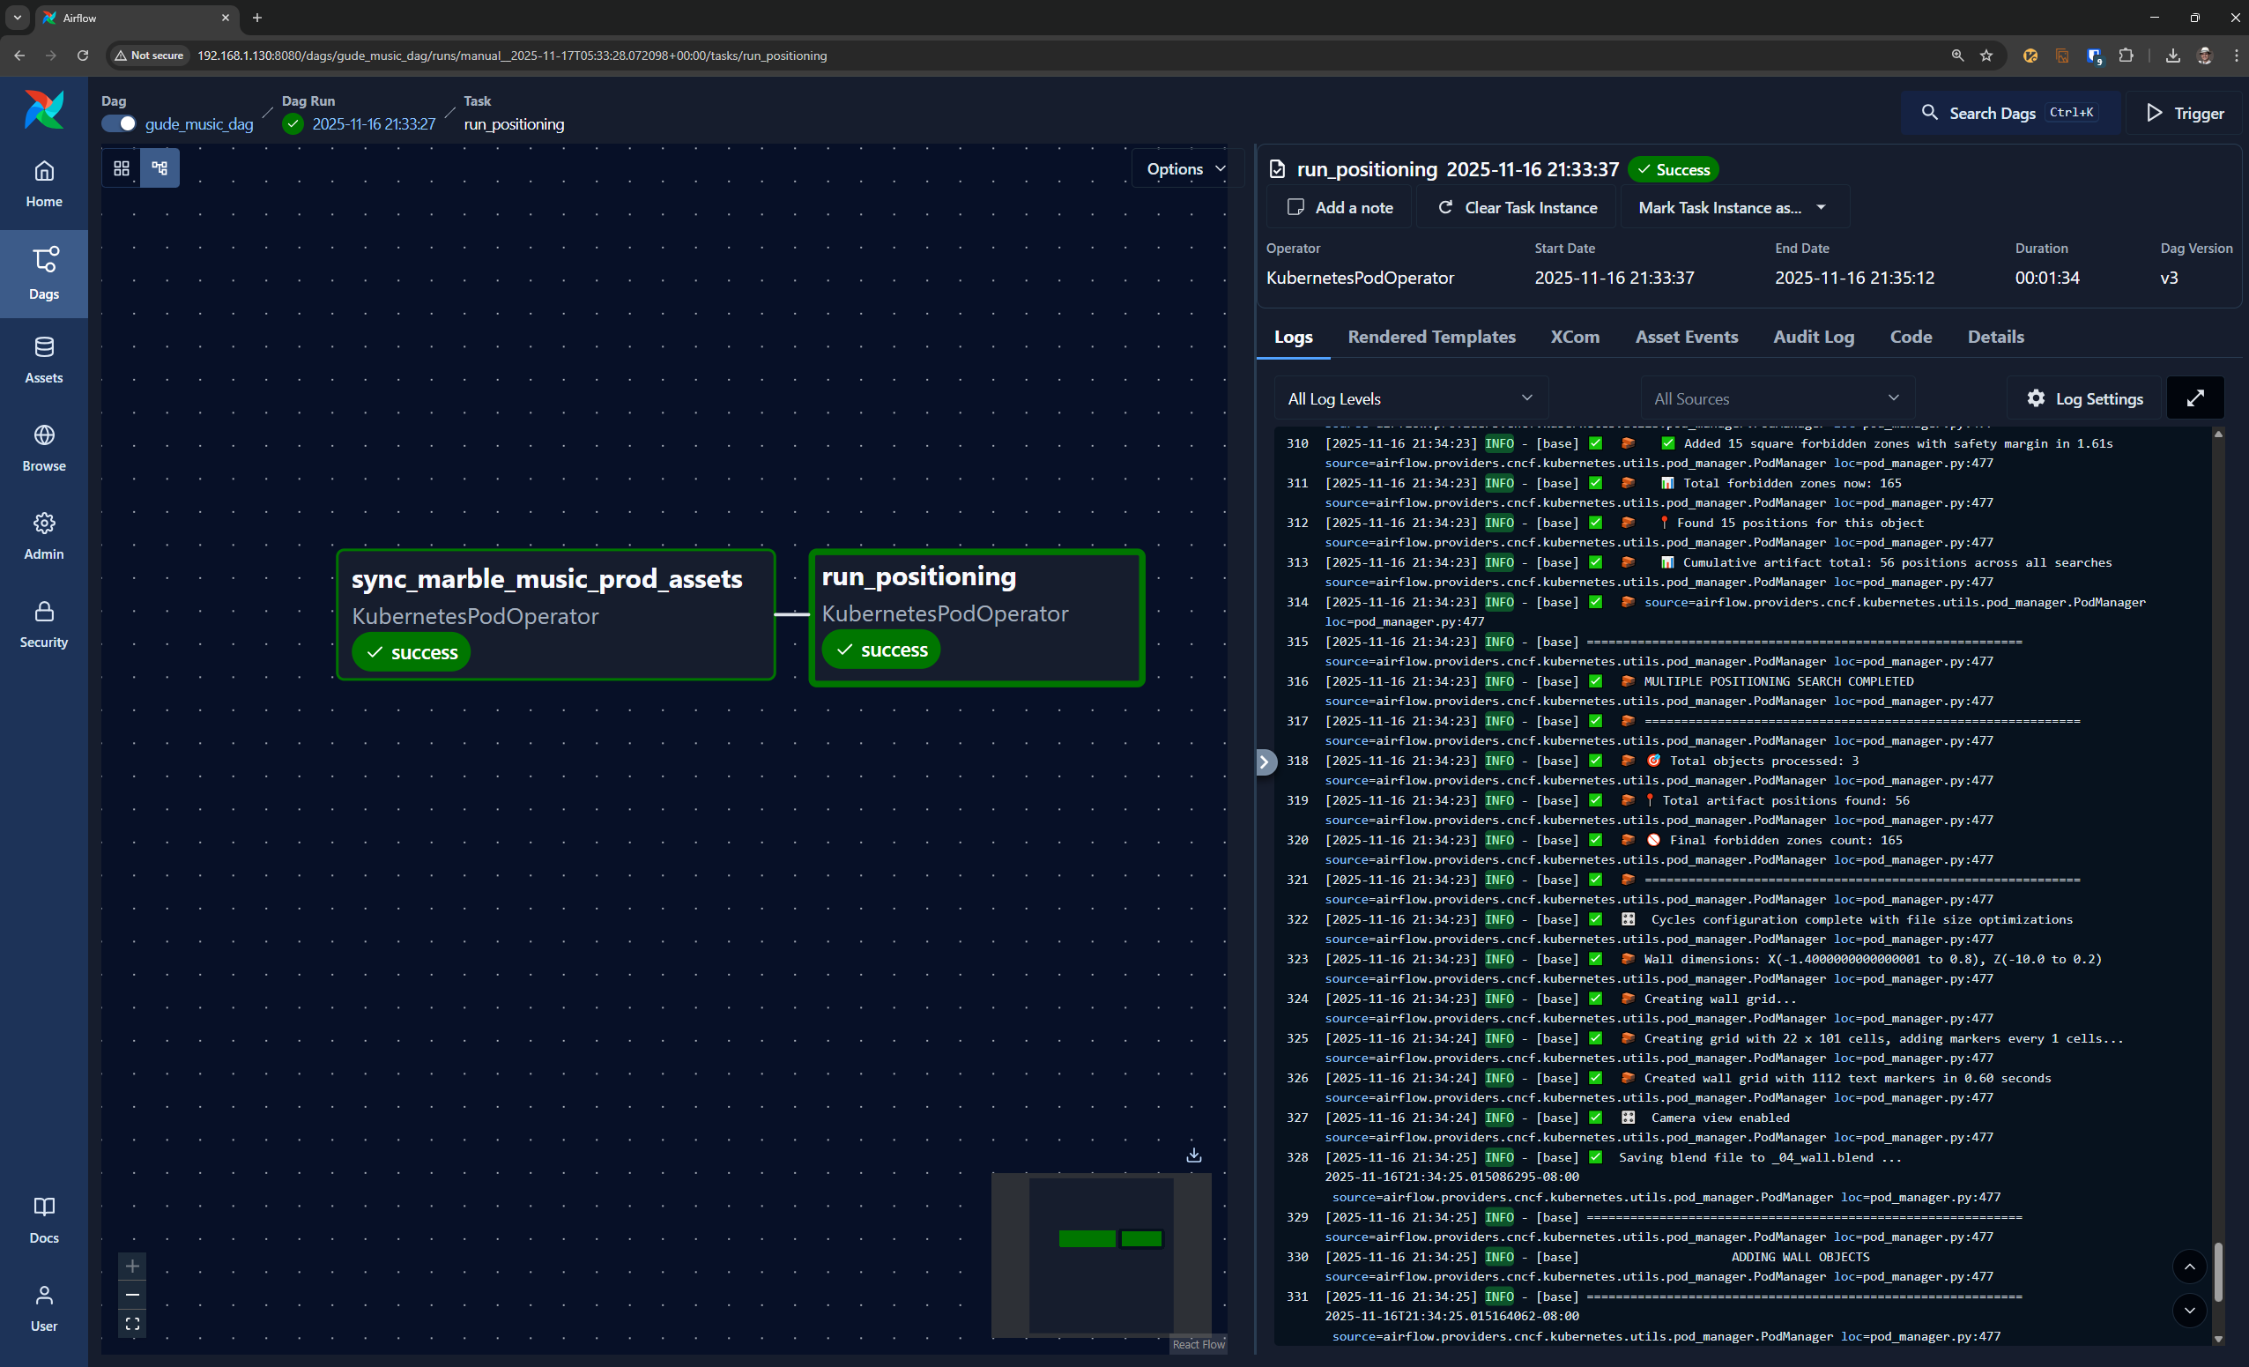Viewport: 2249px width, 1367px height.
Task: Navigate to the Browse section
Action: coord(44,447)
